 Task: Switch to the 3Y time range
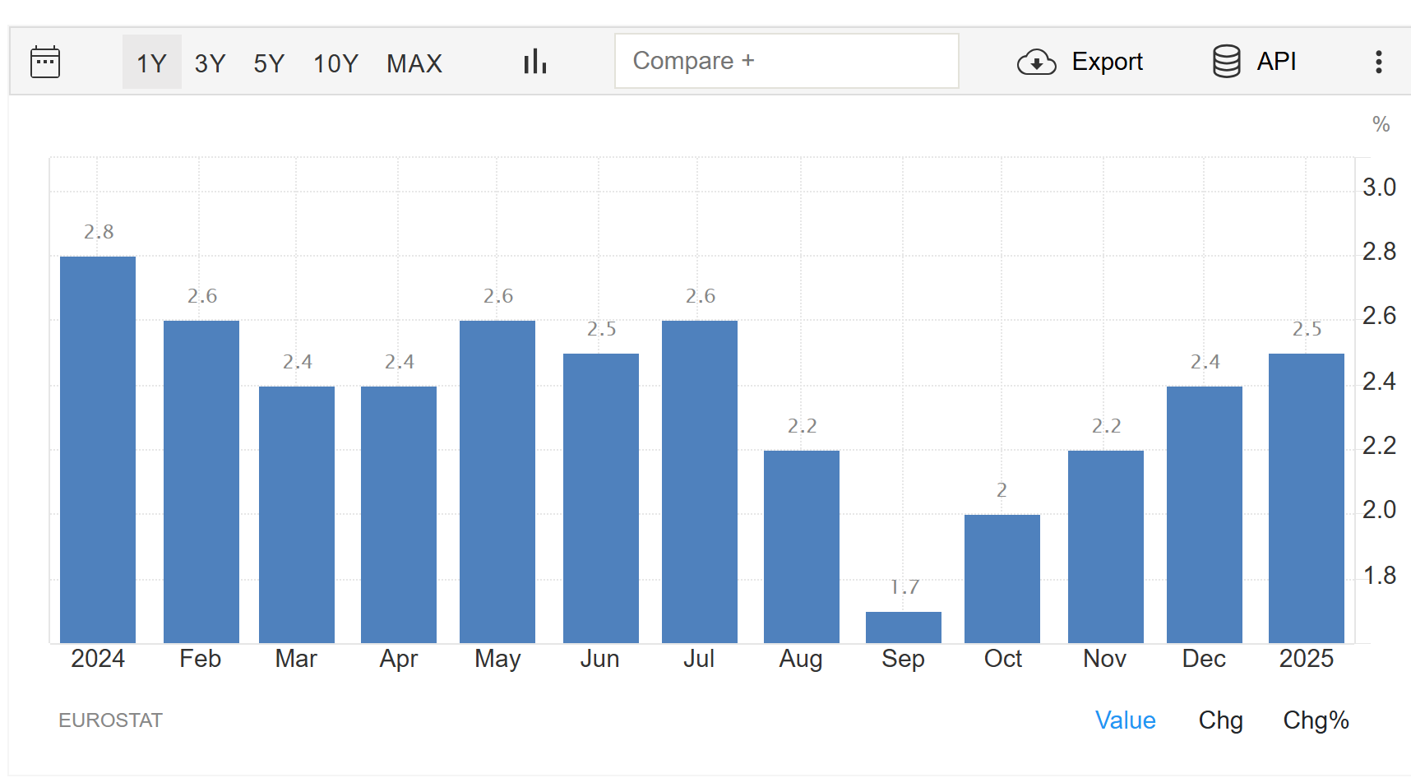point(210,63)
